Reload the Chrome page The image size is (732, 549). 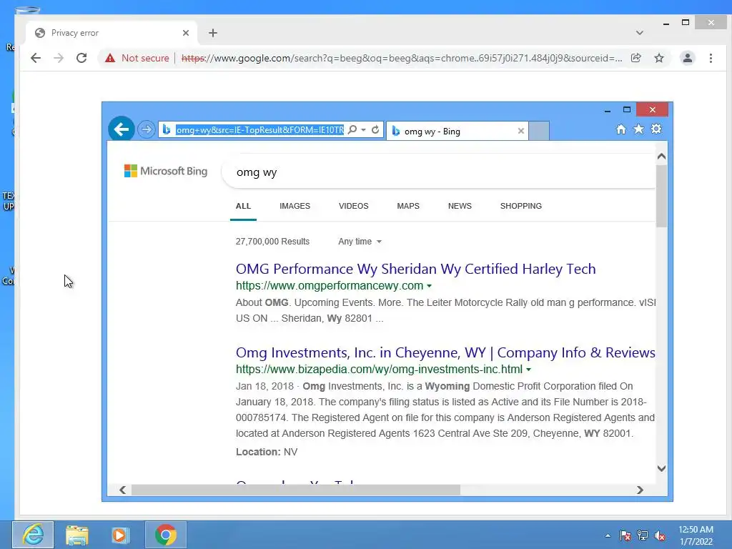click(81, 58)
